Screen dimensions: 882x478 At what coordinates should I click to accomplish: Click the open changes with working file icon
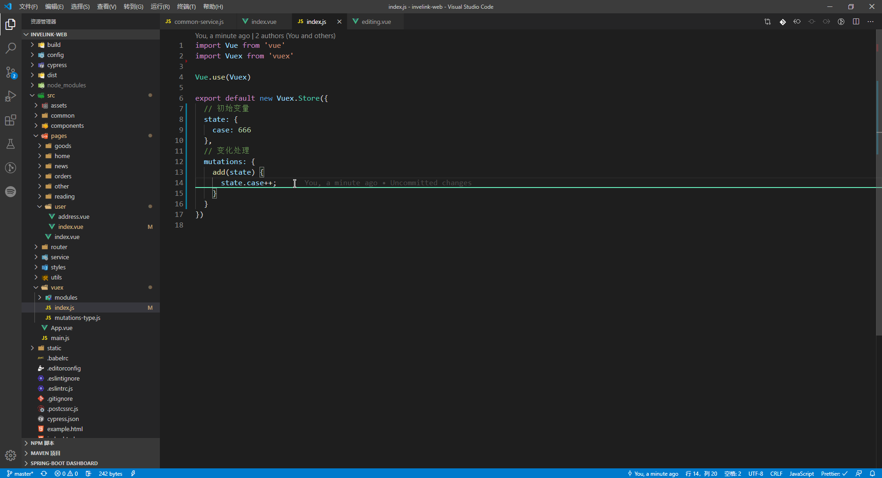(812, 22)
